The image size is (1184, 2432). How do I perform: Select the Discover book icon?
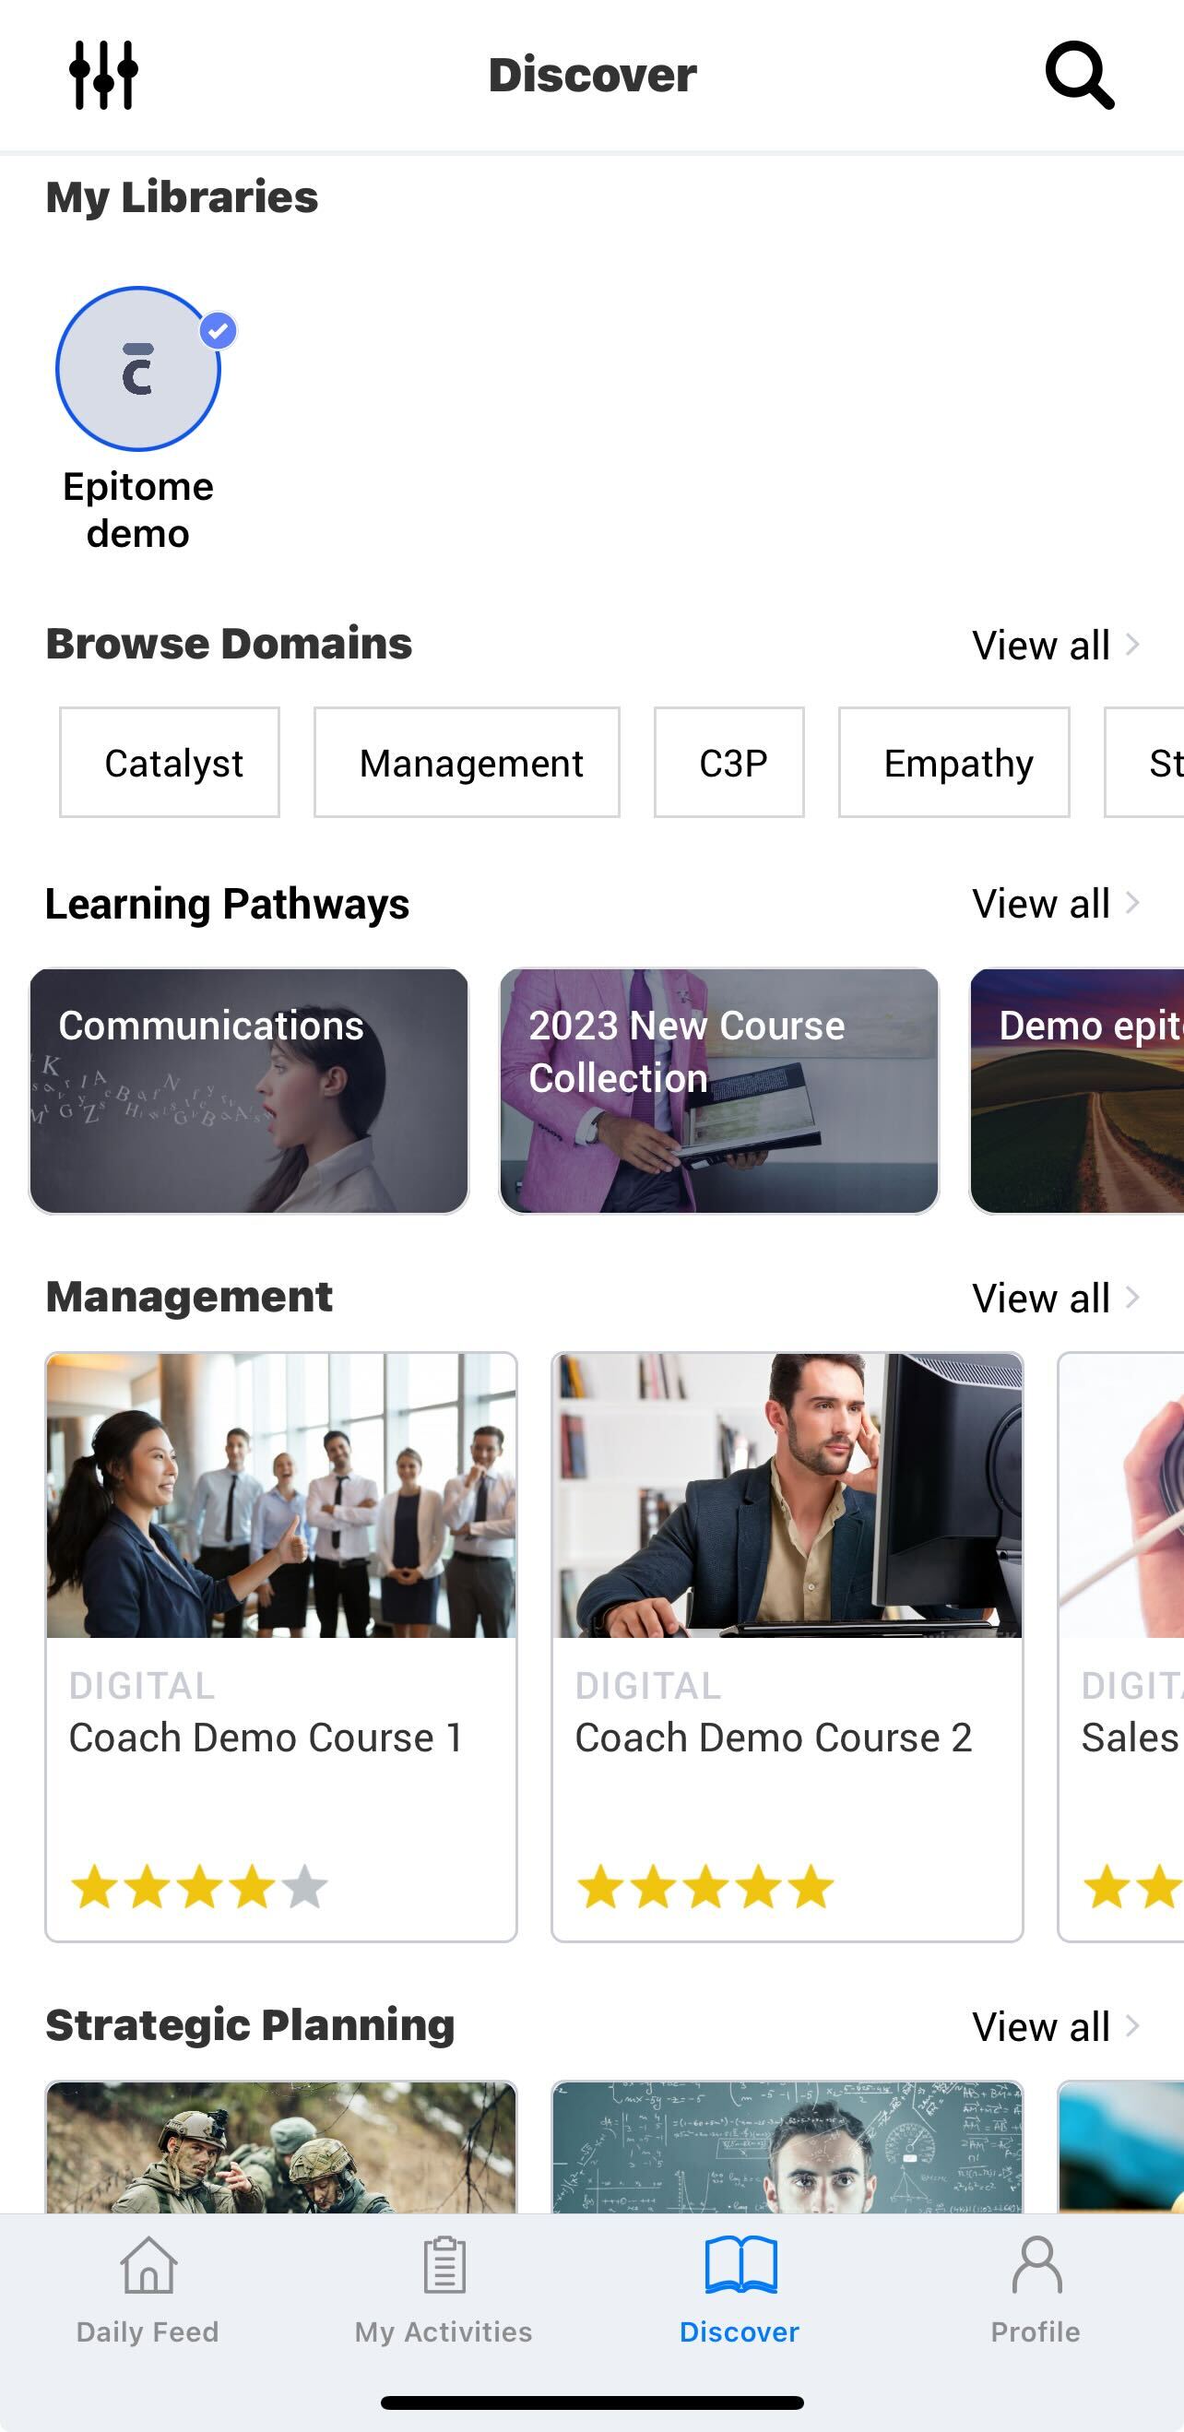(740, 2264)
